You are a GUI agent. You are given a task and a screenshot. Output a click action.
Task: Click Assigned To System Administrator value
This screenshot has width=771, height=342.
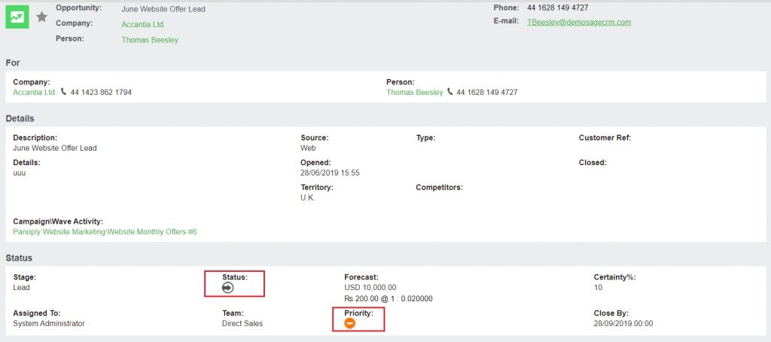pyautogui.click(x=49, y=324)
